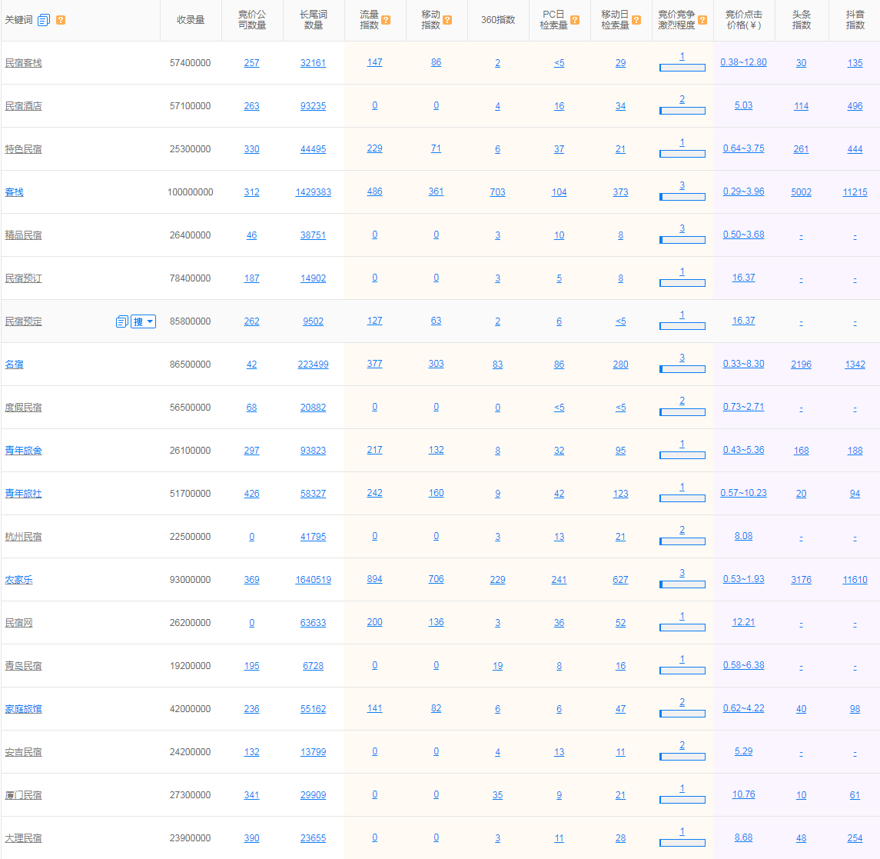Click Toutiao index 5002 for 客栈
Viewport: 880px width, 859px height.
[x=802, y=192]
